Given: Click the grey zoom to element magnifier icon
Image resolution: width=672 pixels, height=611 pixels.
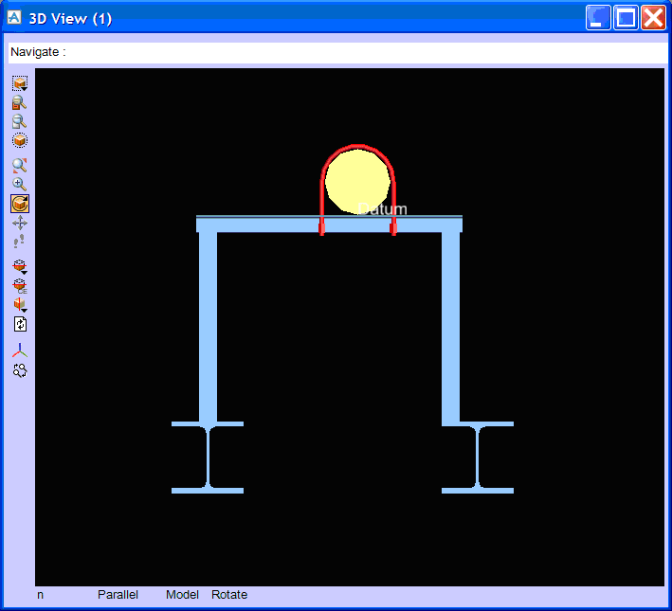Looking at the screenshot, I should point(19,121).
